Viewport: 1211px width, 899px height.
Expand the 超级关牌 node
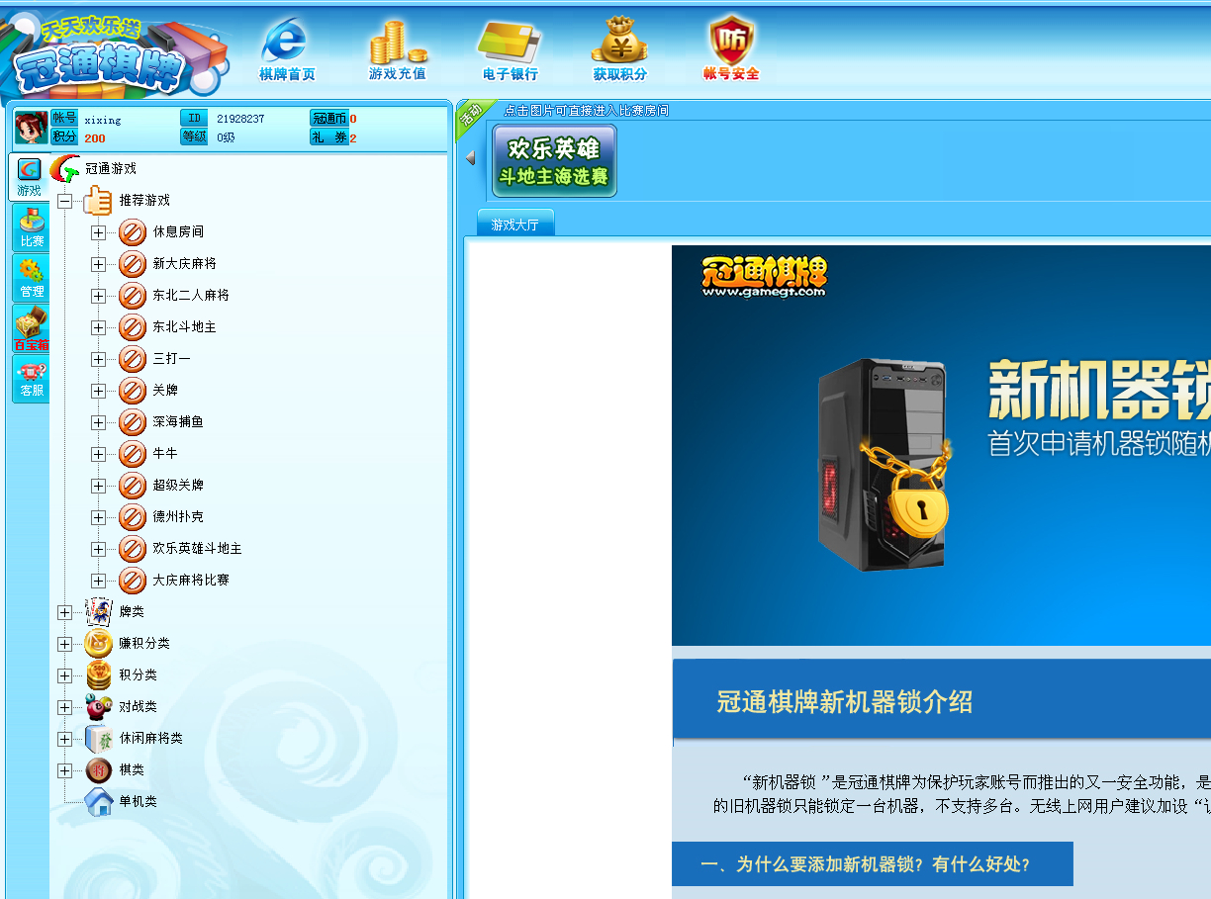(98, 486)
